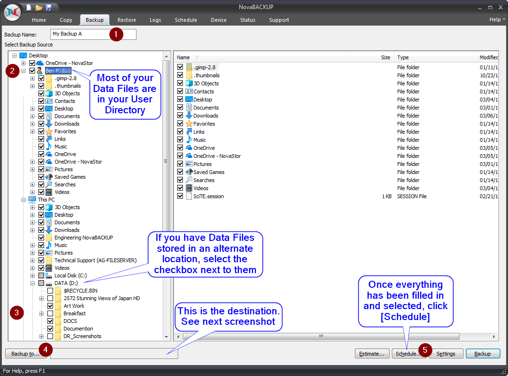
Task: Switch to the Copy tab
Action: click(x=66, y=20)
